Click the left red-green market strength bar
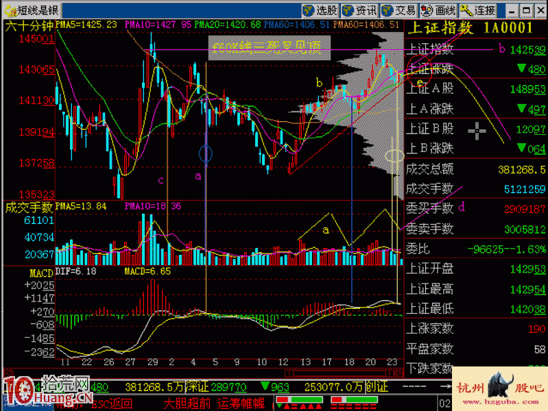548x411 pixels. (x=299, y=399)
